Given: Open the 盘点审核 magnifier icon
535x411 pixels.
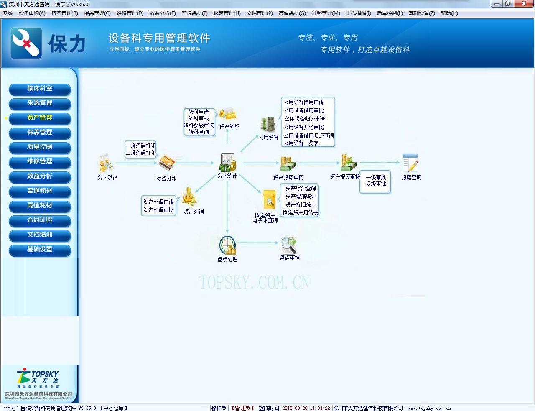Looking at the screenshot, I should click(x=289, y=245).
